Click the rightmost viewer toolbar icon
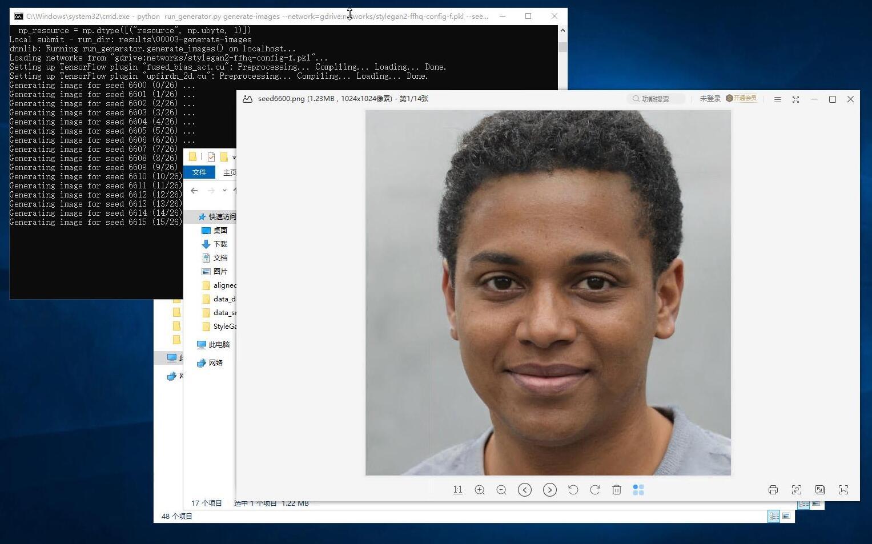This screenshot has width=872, height=544. [x=843, y=490]
